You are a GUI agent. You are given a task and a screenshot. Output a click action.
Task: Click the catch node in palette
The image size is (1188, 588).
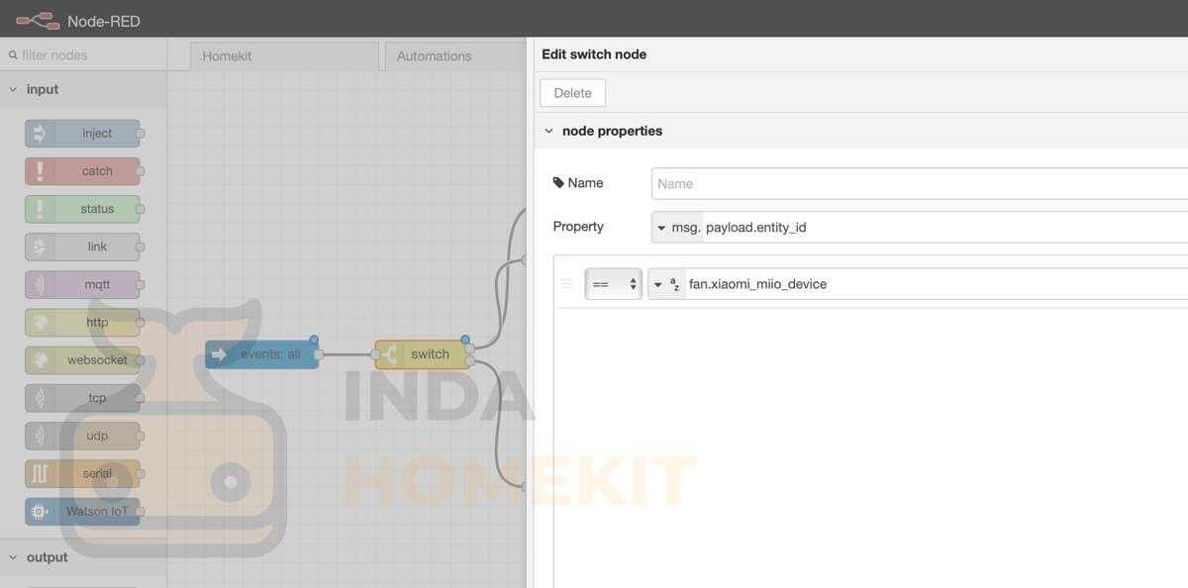tap(83, 171)
